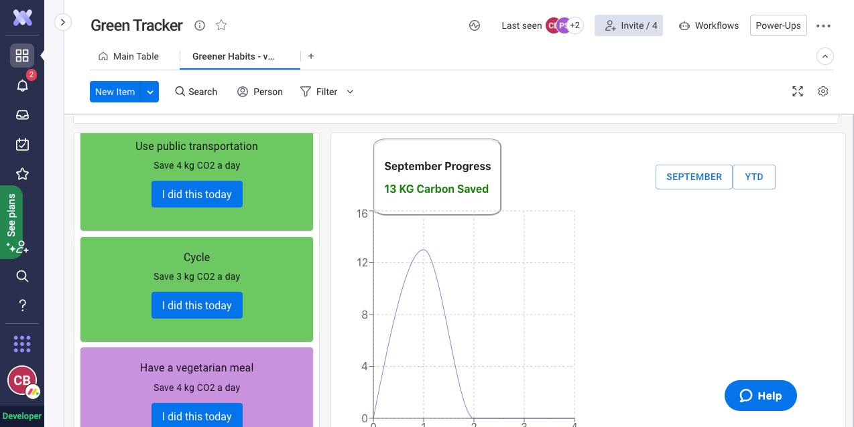Click the Cycle habit card title
The width and height of the screenshot is (854, 427).
tap(197, 257)
